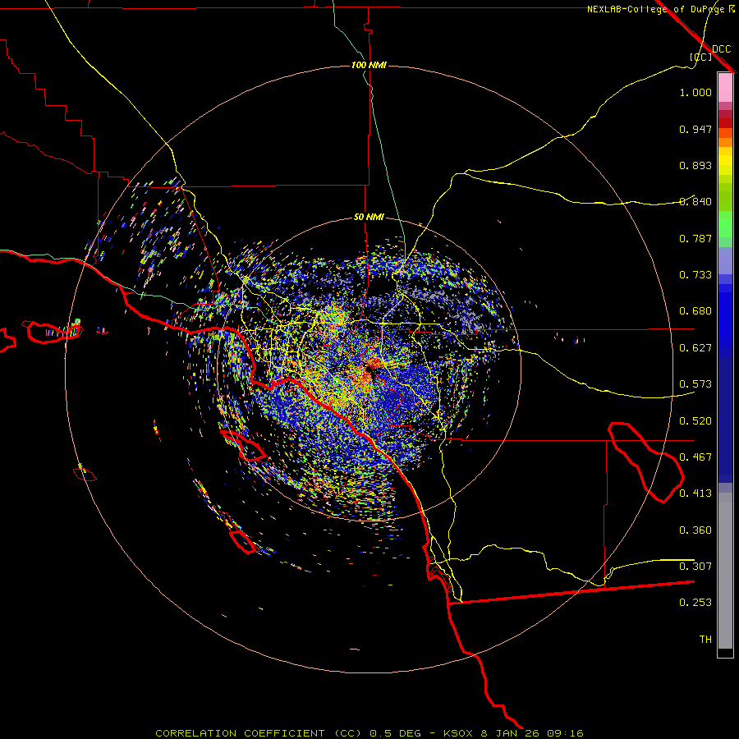Select the 0.360 scale value
The image size is (739, 739).
pos(695,530)
